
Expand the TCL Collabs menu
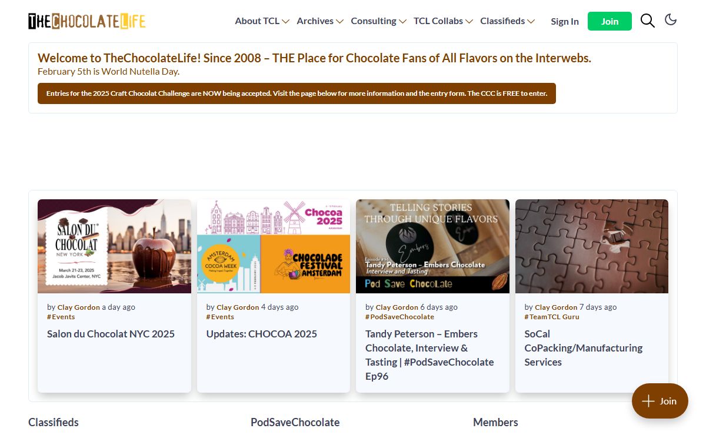coord(443,21)
